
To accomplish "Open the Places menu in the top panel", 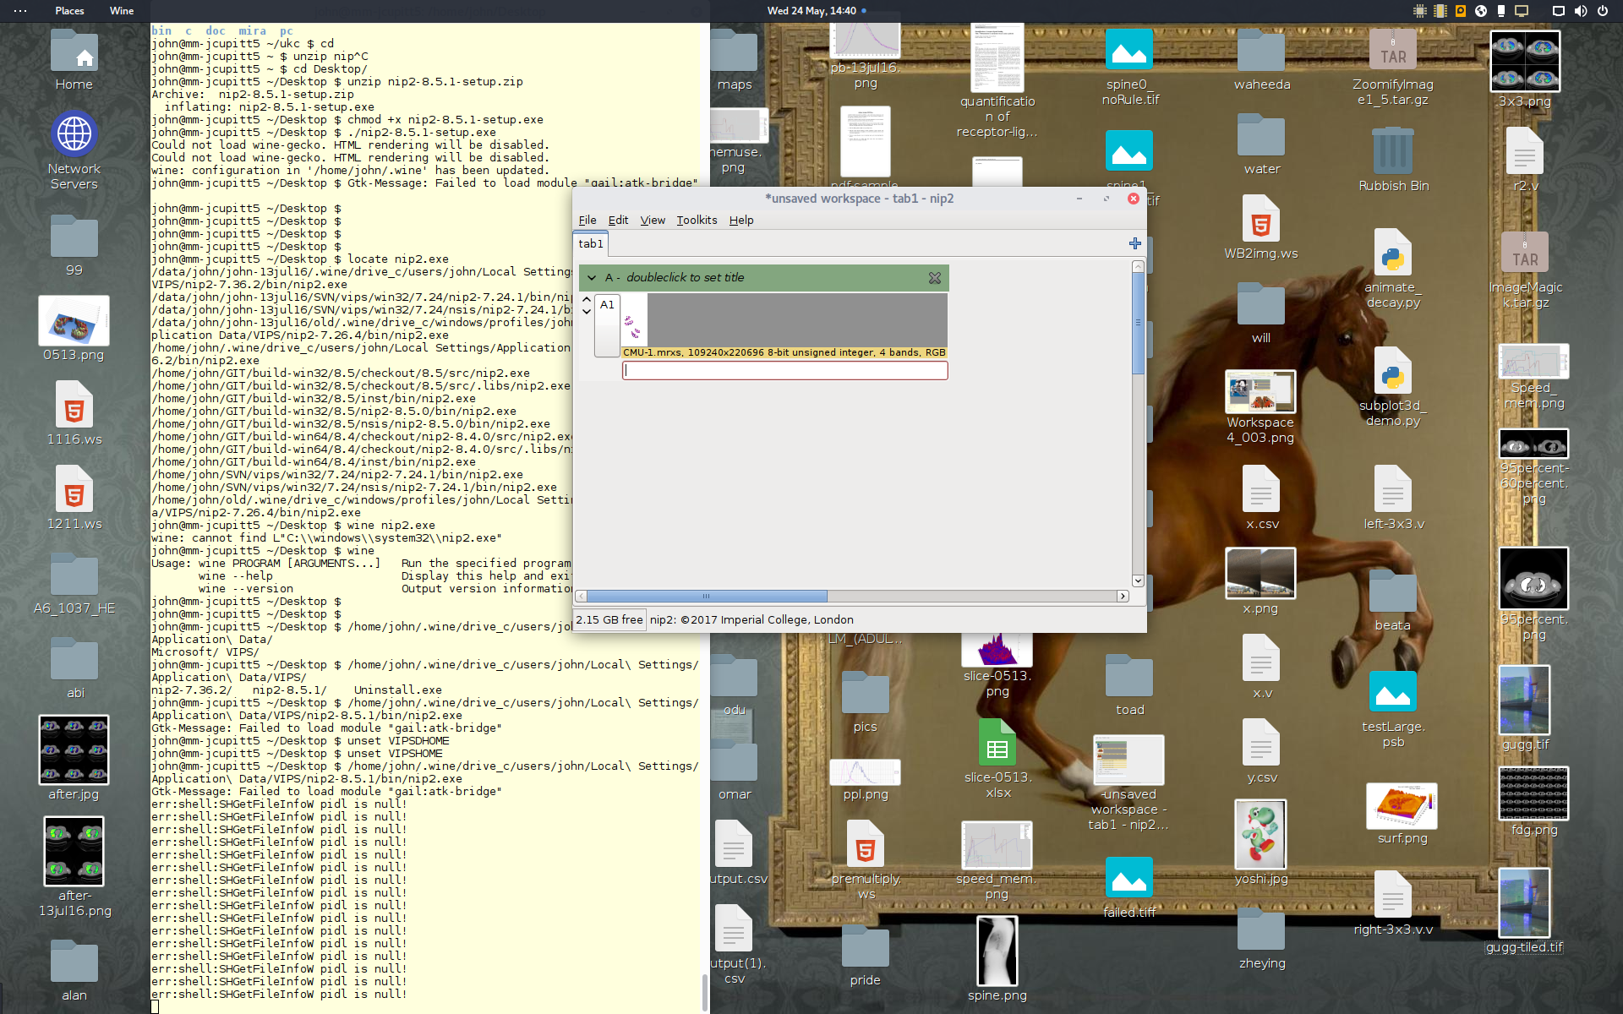I will [x=69, y=11].
